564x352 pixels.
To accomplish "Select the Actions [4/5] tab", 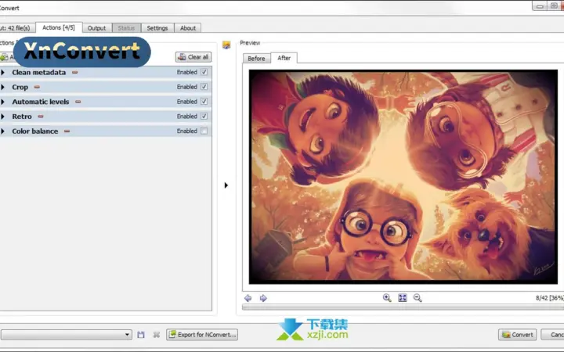I will pyautogui.click(x=59, y=27).
